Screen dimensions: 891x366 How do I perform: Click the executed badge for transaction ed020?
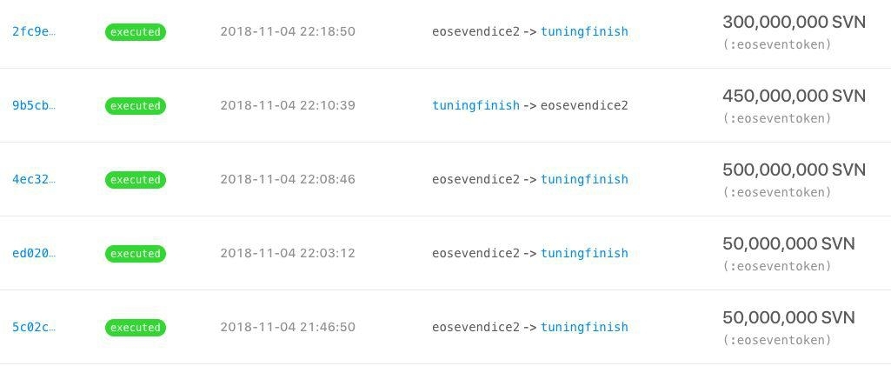tap(135, 254)
